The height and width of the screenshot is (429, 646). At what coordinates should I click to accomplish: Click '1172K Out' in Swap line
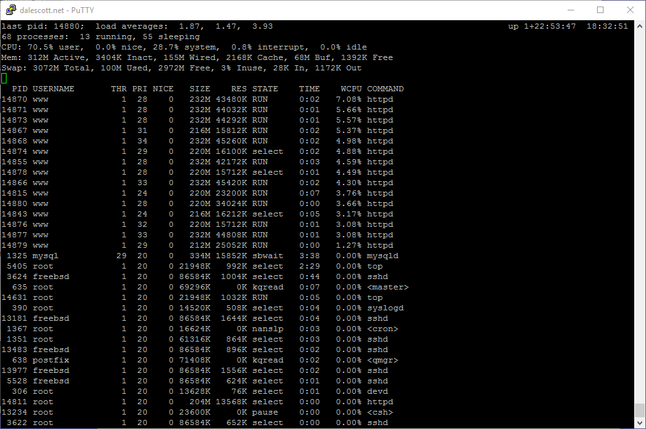(338, 68)
